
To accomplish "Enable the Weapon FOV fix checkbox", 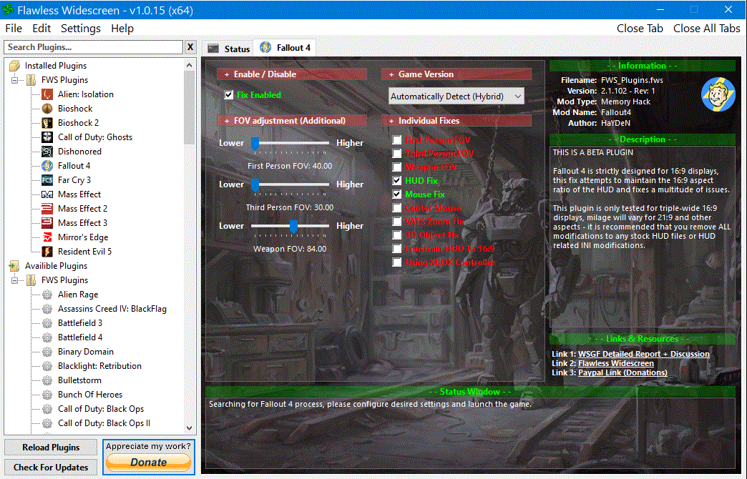I will point(397,167).
